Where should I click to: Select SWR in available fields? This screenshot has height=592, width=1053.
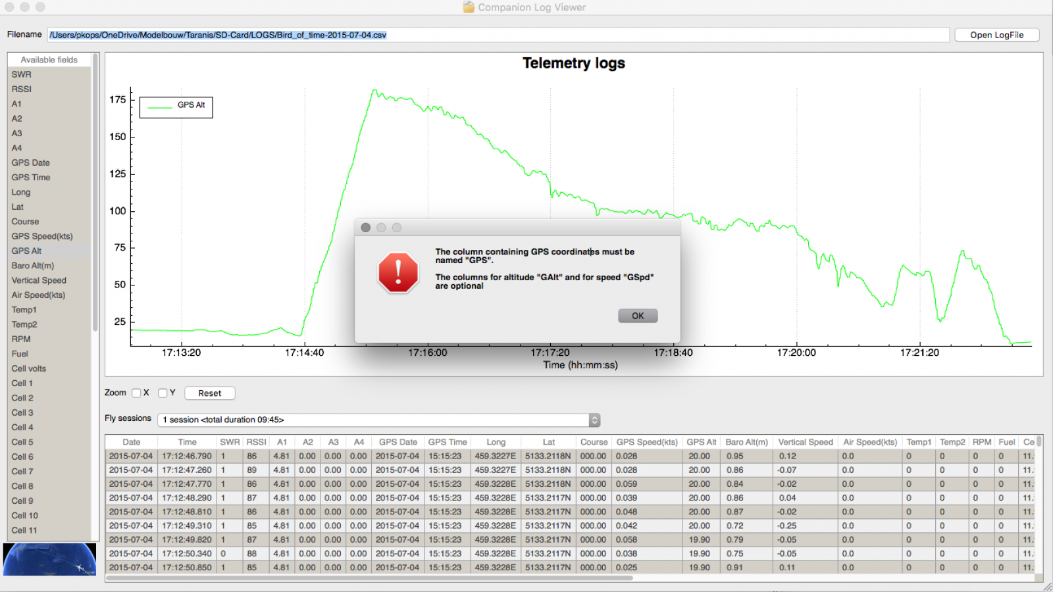[49, 74]
